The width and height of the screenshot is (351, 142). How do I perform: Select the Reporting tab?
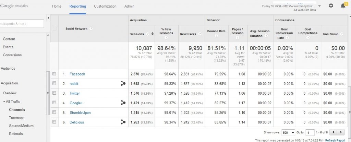[78, 6]
